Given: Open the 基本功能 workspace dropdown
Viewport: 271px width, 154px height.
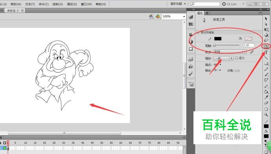Looking at the screenshot, I should tap(178, 4).
